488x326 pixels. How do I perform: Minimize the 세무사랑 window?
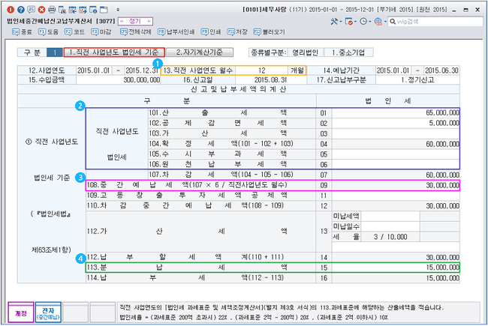tap(455, 10)
